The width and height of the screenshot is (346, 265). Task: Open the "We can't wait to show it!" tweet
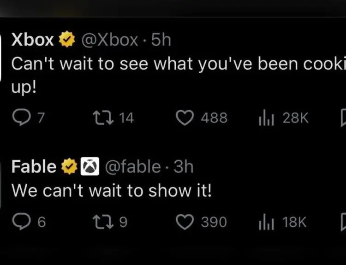tap(111, 190)
